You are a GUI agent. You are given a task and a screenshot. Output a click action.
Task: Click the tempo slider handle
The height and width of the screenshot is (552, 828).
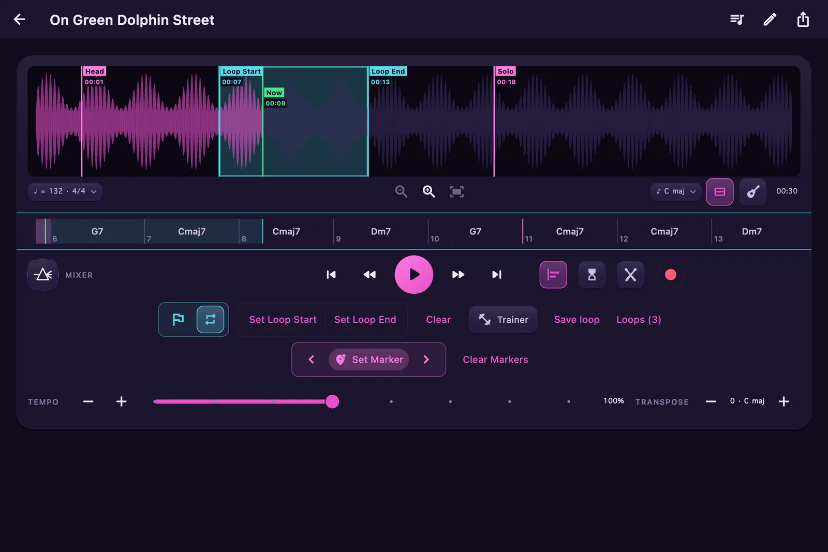332,401
